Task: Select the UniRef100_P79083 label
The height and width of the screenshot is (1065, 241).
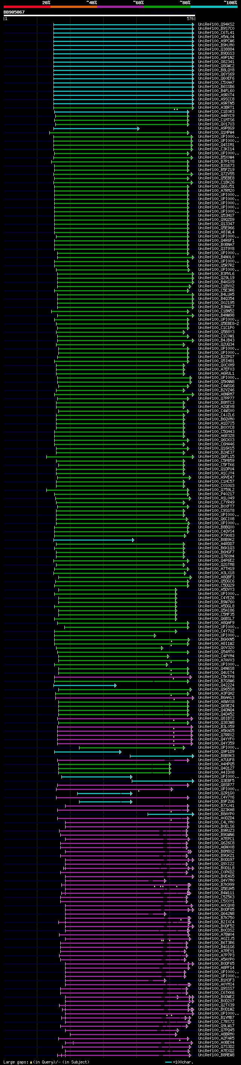Action: coord(216,535)
